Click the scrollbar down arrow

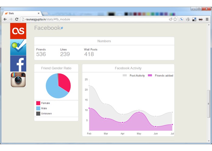tap(209, 141)
